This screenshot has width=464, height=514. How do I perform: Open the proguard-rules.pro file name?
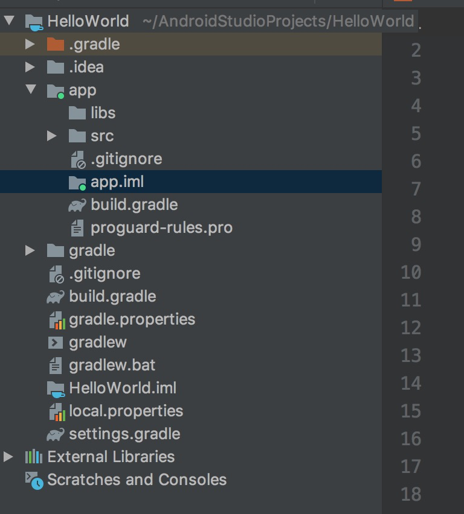[161, 228]
